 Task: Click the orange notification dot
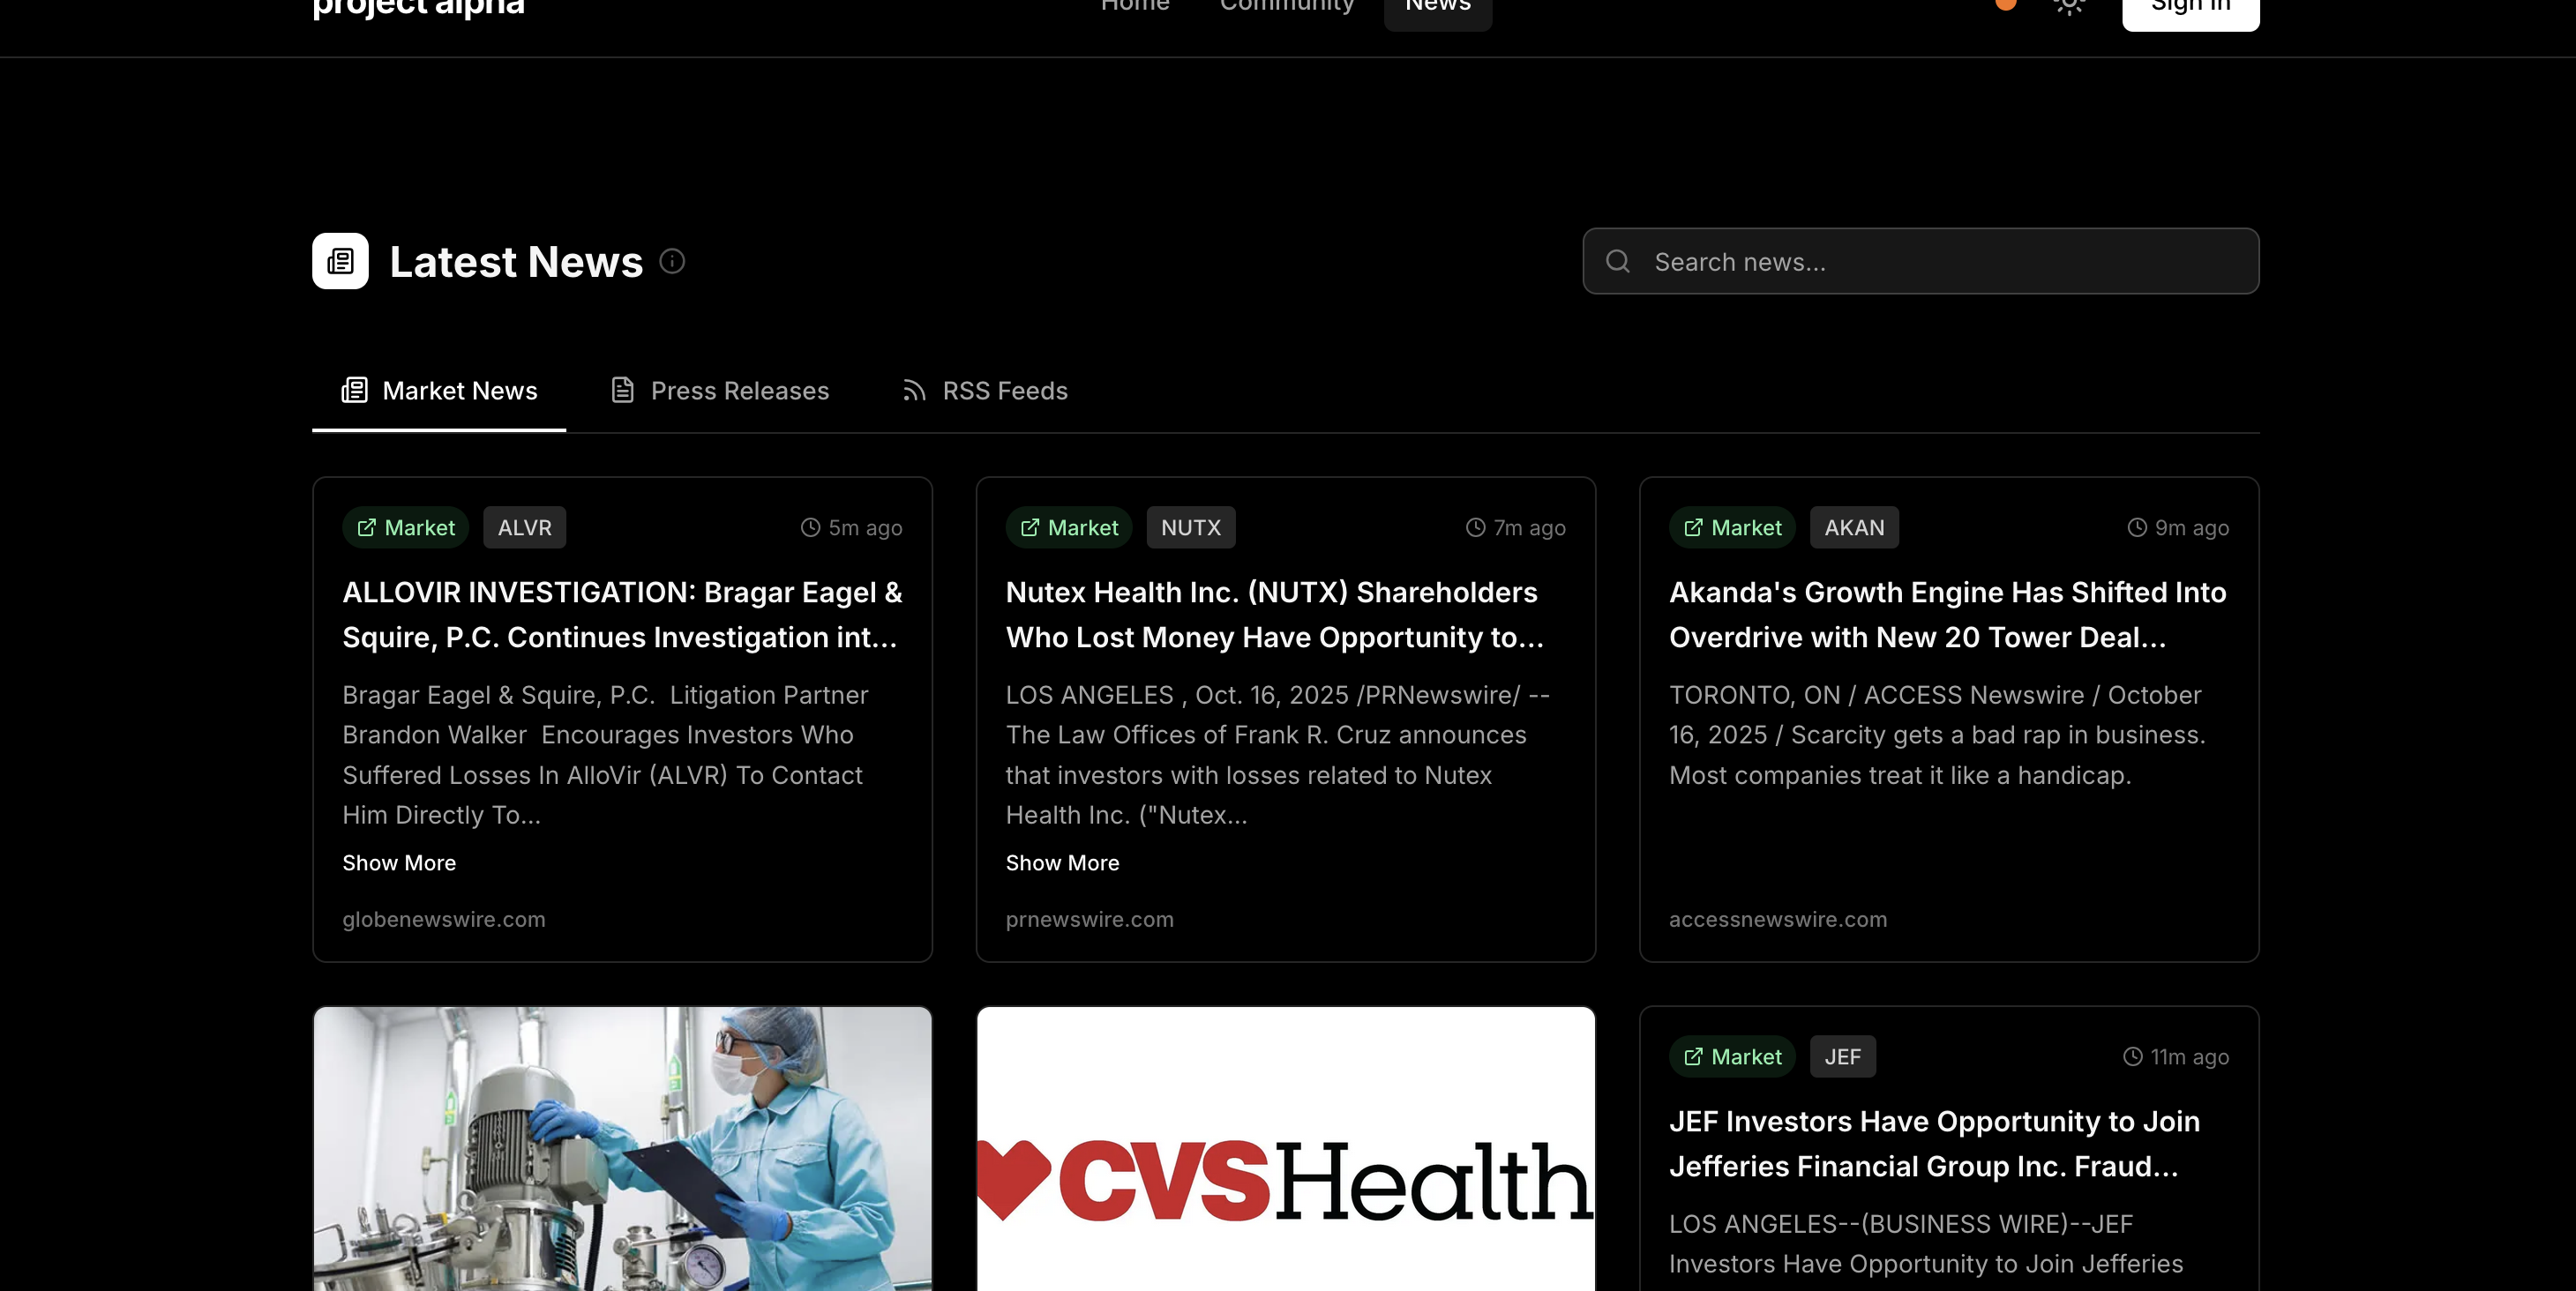[x=2005, y=5]
